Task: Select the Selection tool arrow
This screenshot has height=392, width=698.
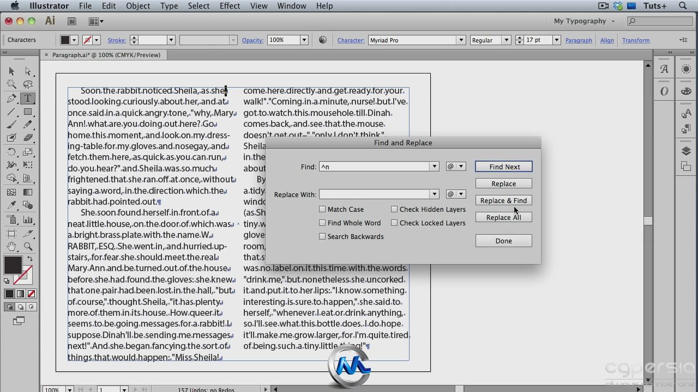Action: (x=11, y=71)
